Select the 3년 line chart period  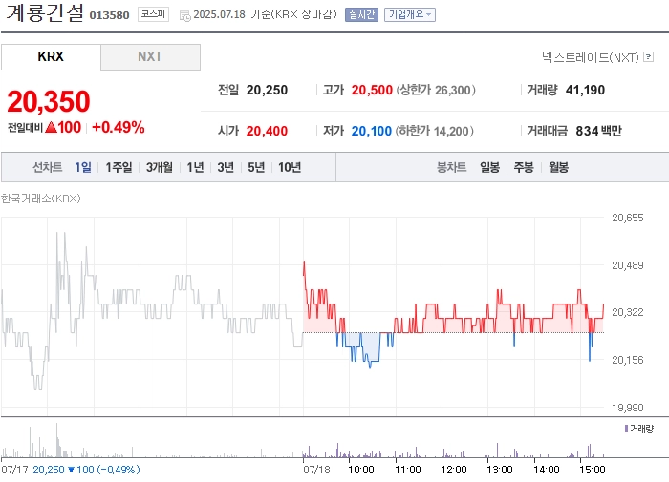click(226, 167)
